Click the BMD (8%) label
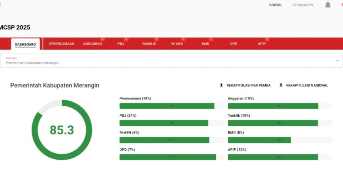 [236, 132]
